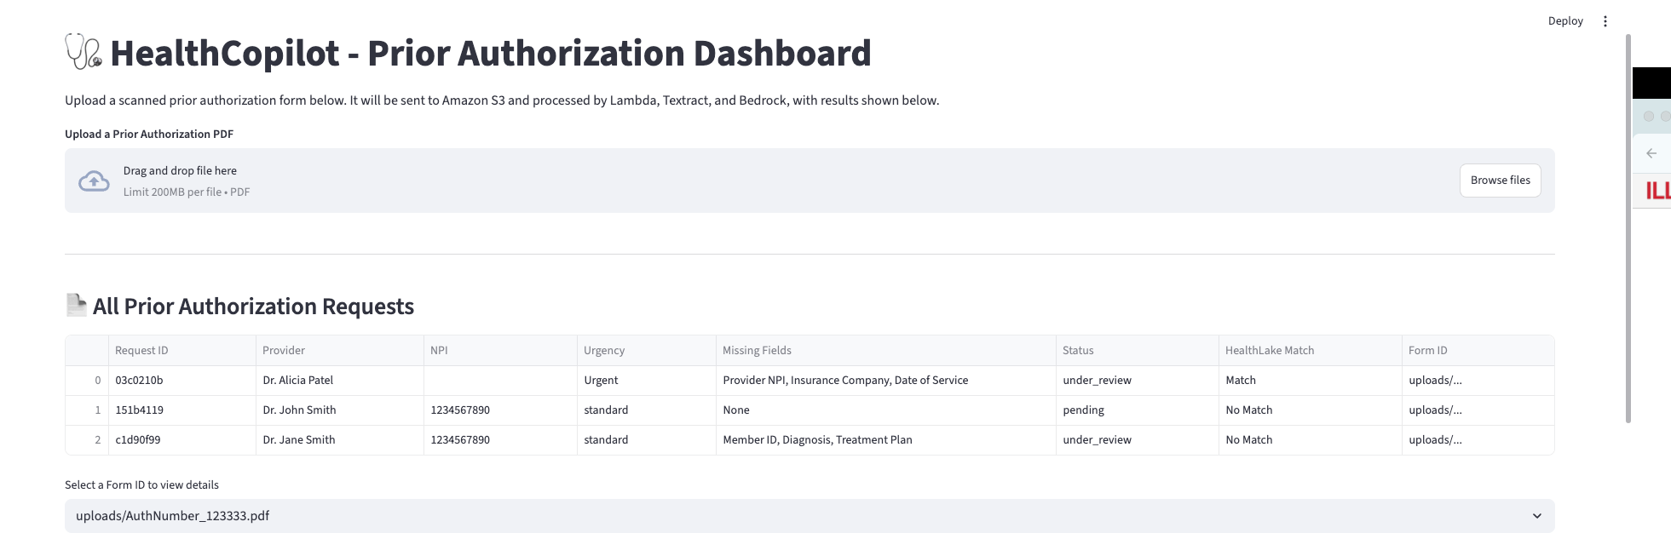1671x556 pixels.
Task: Click the Status column header
Action: (1138, 351)
